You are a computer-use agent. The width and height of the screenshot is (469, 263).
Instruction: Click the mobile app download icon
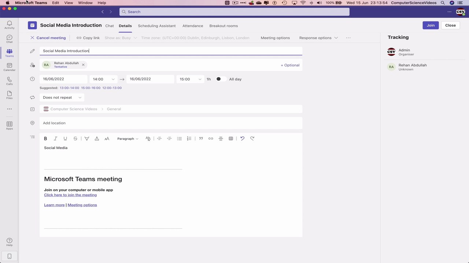(10, 256)
